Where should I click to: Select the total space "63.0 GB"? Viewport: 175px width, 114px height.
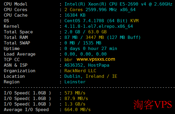97,32
